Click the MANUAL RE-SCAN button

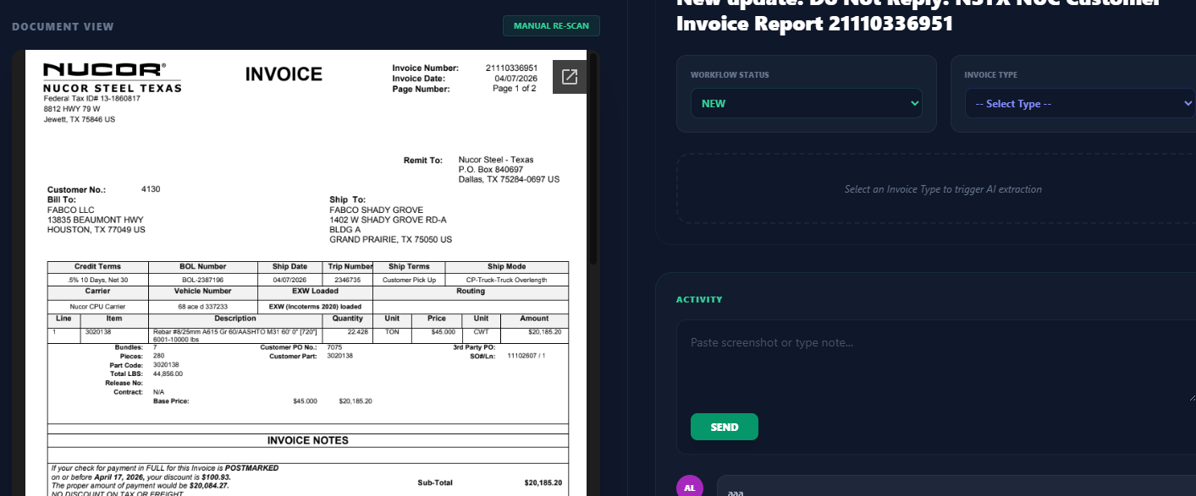551,25
